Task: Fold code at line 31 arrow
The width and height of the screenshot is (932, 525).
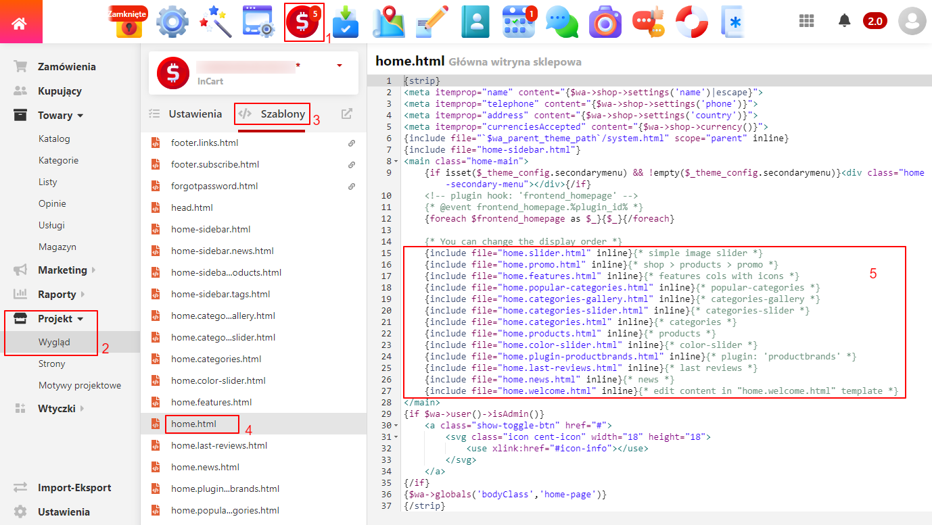Action: pyautogui.click(x=396, y=437)
